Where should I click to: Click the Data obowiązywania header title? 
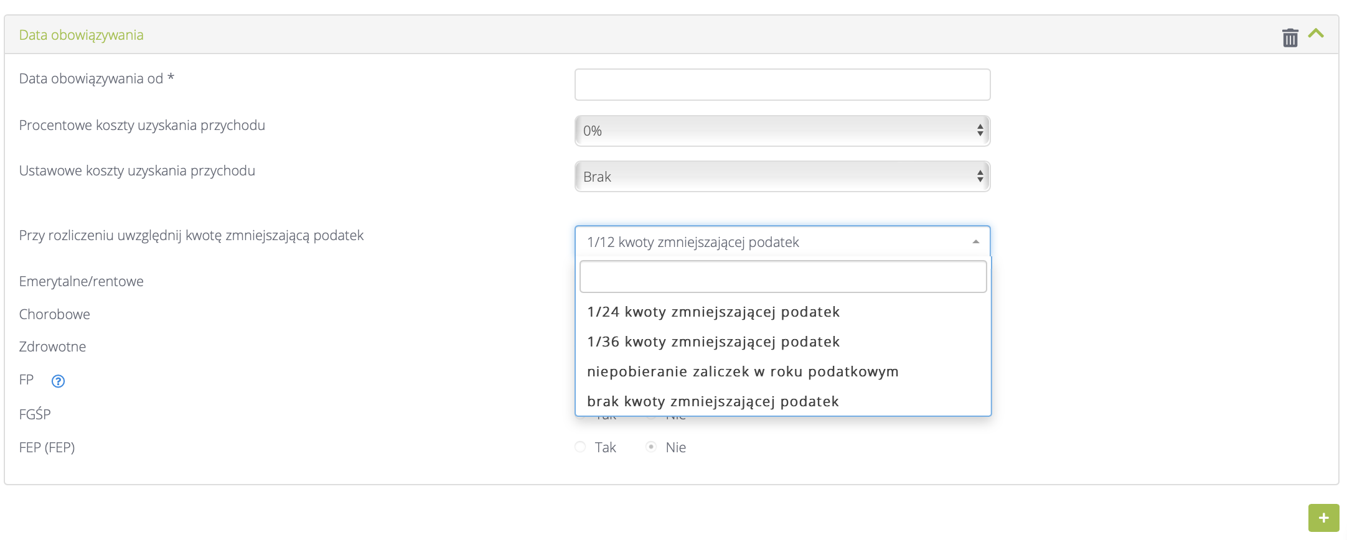click(81, 35)
